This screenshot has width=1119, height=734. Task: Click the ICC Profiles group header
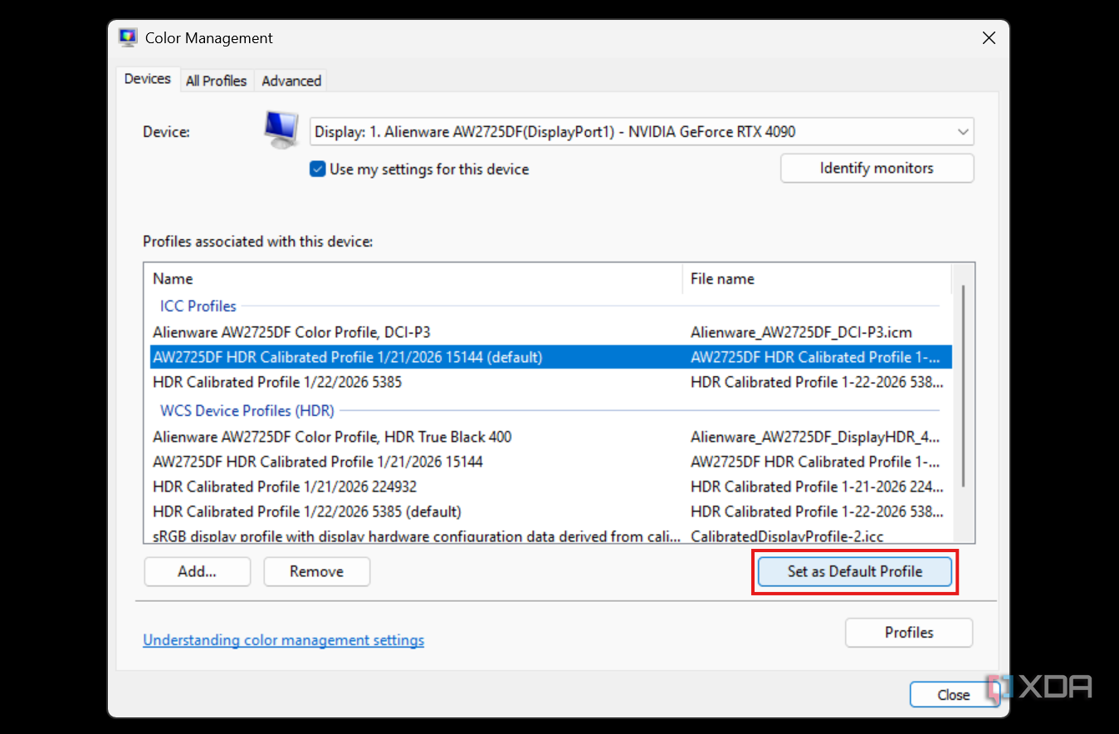(x=198, y=306)
